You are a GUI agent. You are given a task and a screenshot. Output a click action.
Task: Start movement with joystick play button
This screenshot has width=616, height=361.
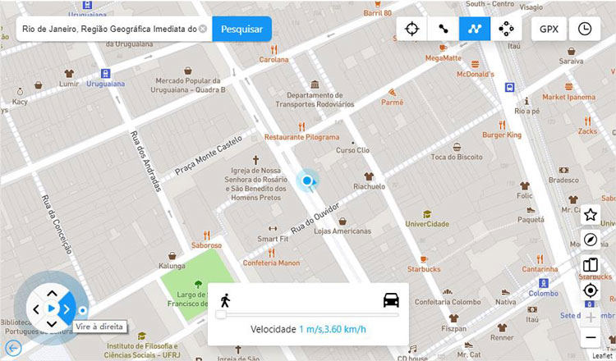[x=52, y=308]
